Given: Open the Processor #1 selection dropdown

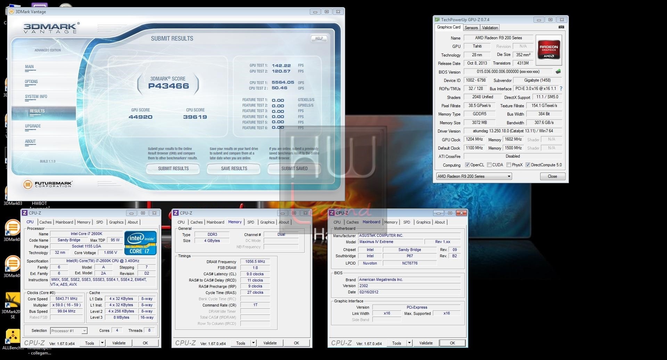Looking at the screenshot, I should (x=68, y=331).
